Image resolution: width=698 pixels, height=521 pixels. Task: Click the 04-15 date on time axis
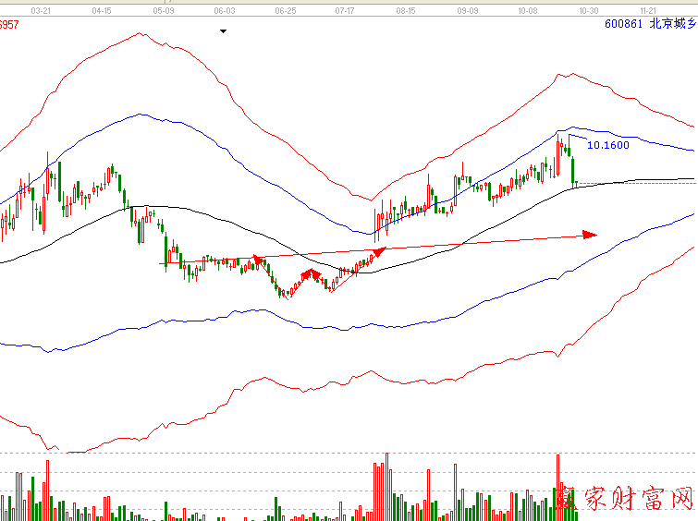[103, 10]
